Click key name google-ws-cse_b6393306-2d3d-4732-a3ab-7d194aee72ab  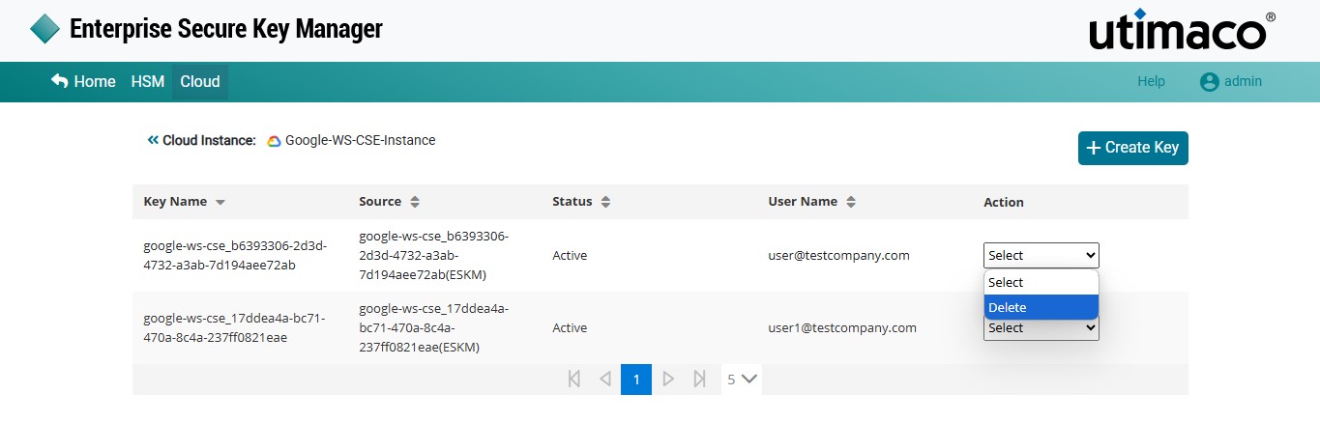click(x=235, y=255)
